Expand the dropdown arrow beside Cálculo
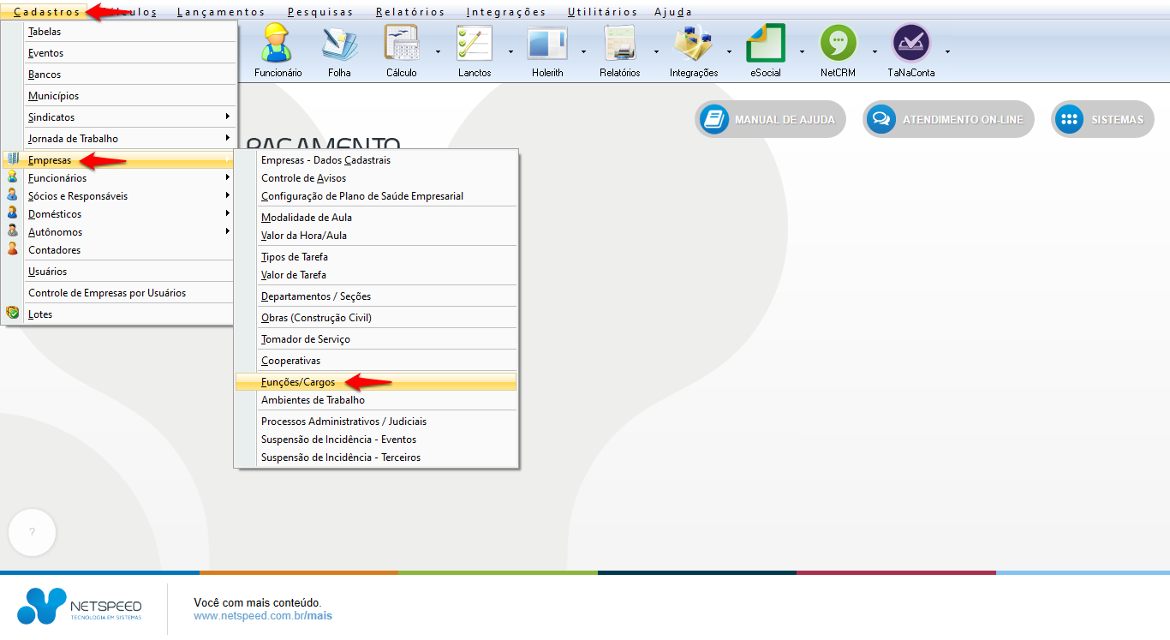 coord(438,51)
